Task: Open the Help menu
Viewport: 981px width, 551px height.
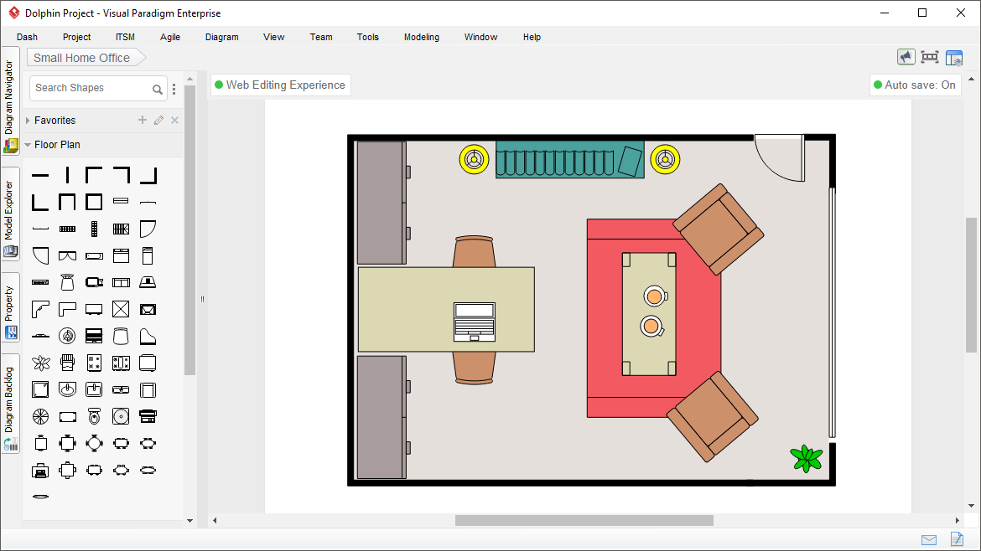Action: [532, 37]
